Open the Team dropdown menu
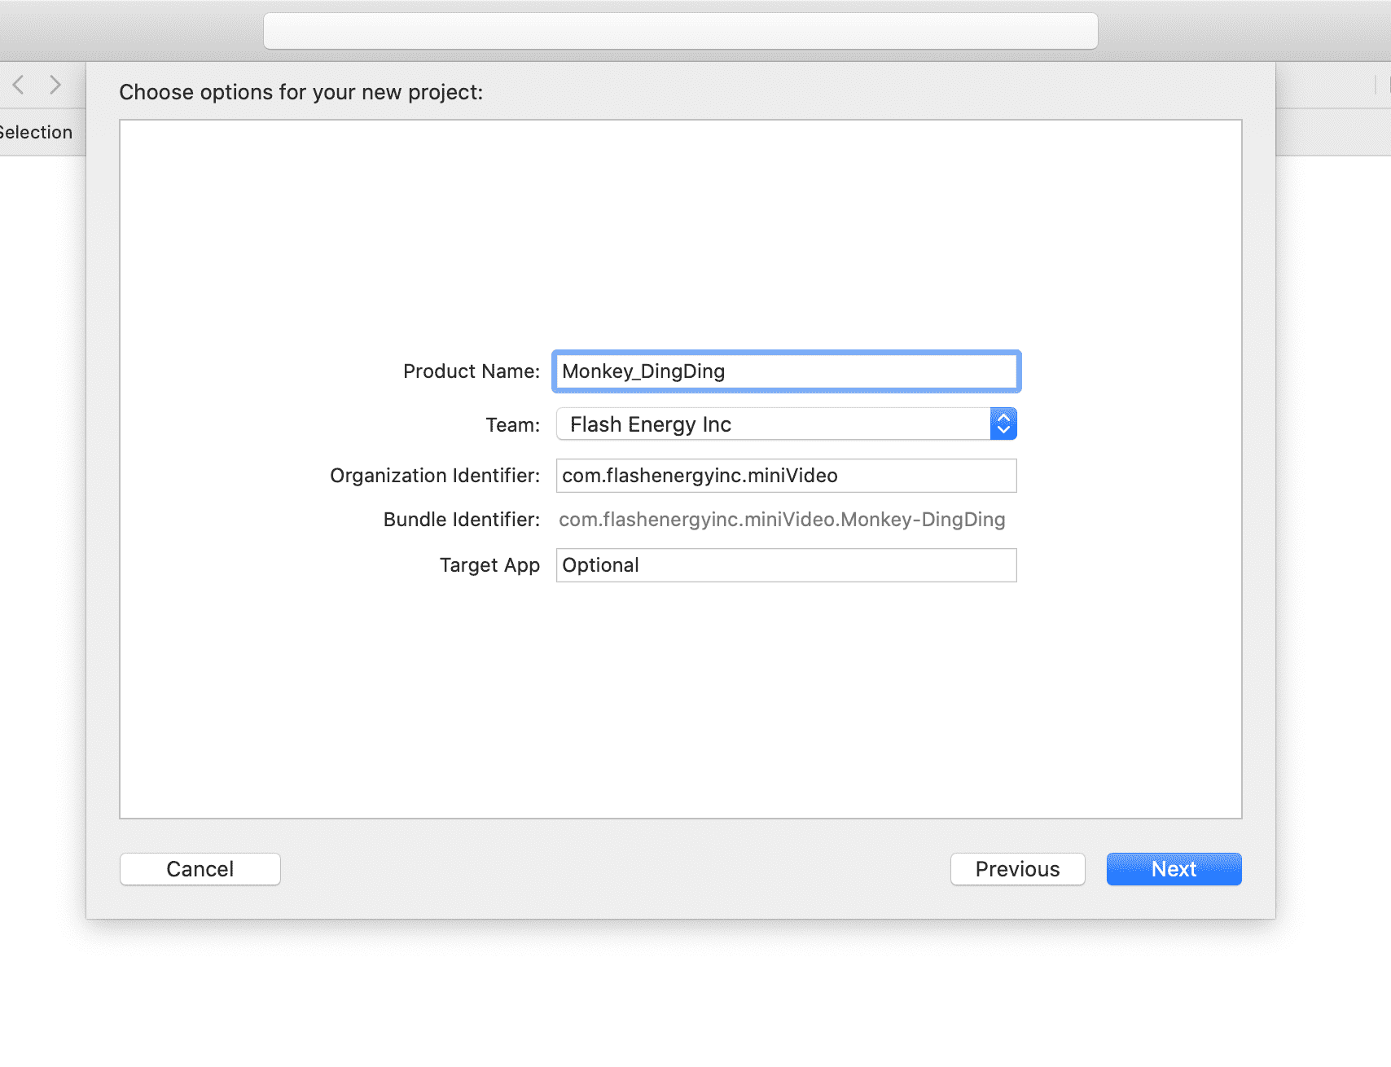This screenshot has width=1391, height=1067. [x=786, y=424]
